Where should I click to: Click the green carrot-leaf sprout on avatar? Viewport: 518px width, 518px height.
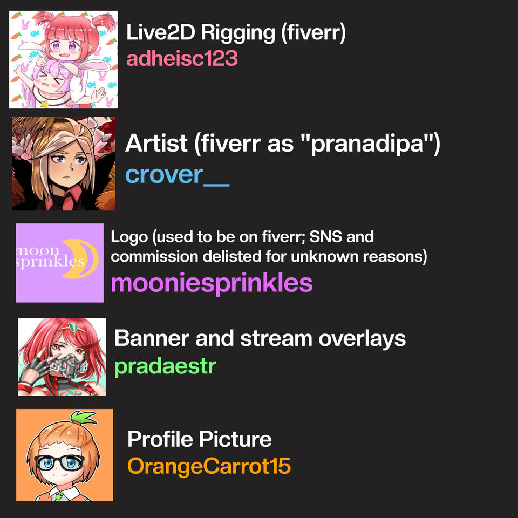84,418
